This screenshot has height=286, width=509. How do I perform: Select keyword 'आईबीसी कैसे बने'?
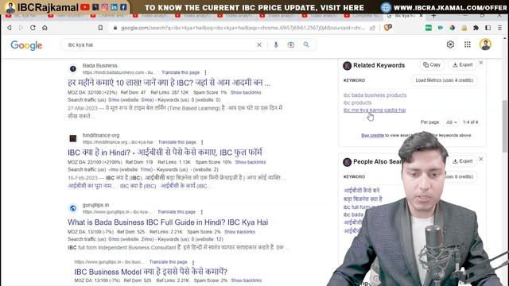point(361,191)
